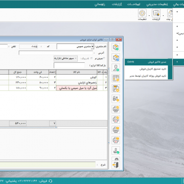
Task: Click the first printer icon in the sidebar
Action: click(x=116, y=109)
